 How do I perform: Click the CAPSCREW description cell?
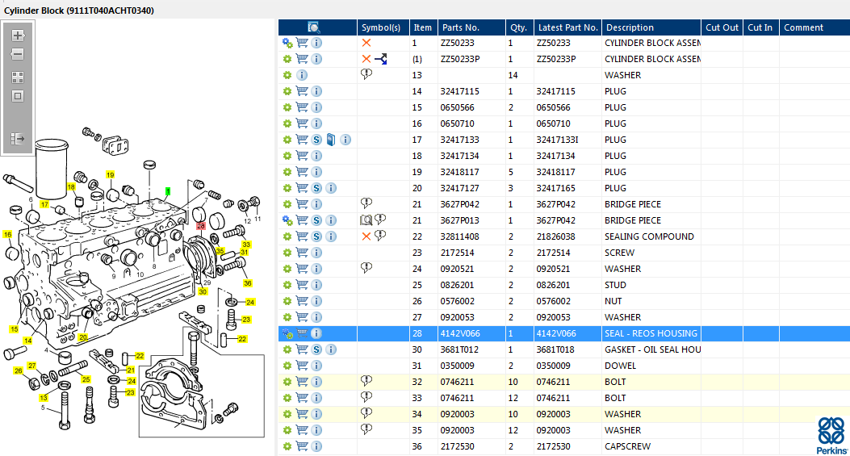tap(651, 446)
